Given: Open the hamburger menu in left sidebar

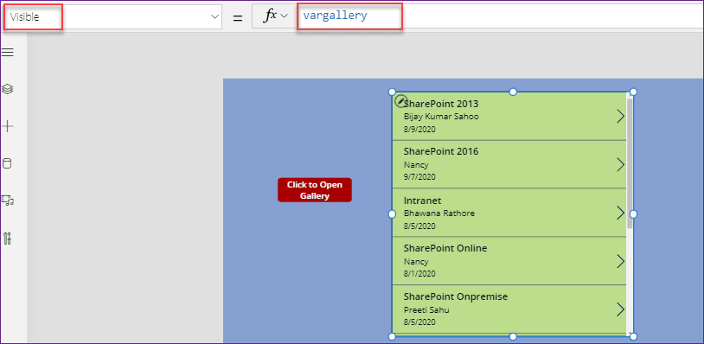Looking at the screenshot, I should coord(8,53).
